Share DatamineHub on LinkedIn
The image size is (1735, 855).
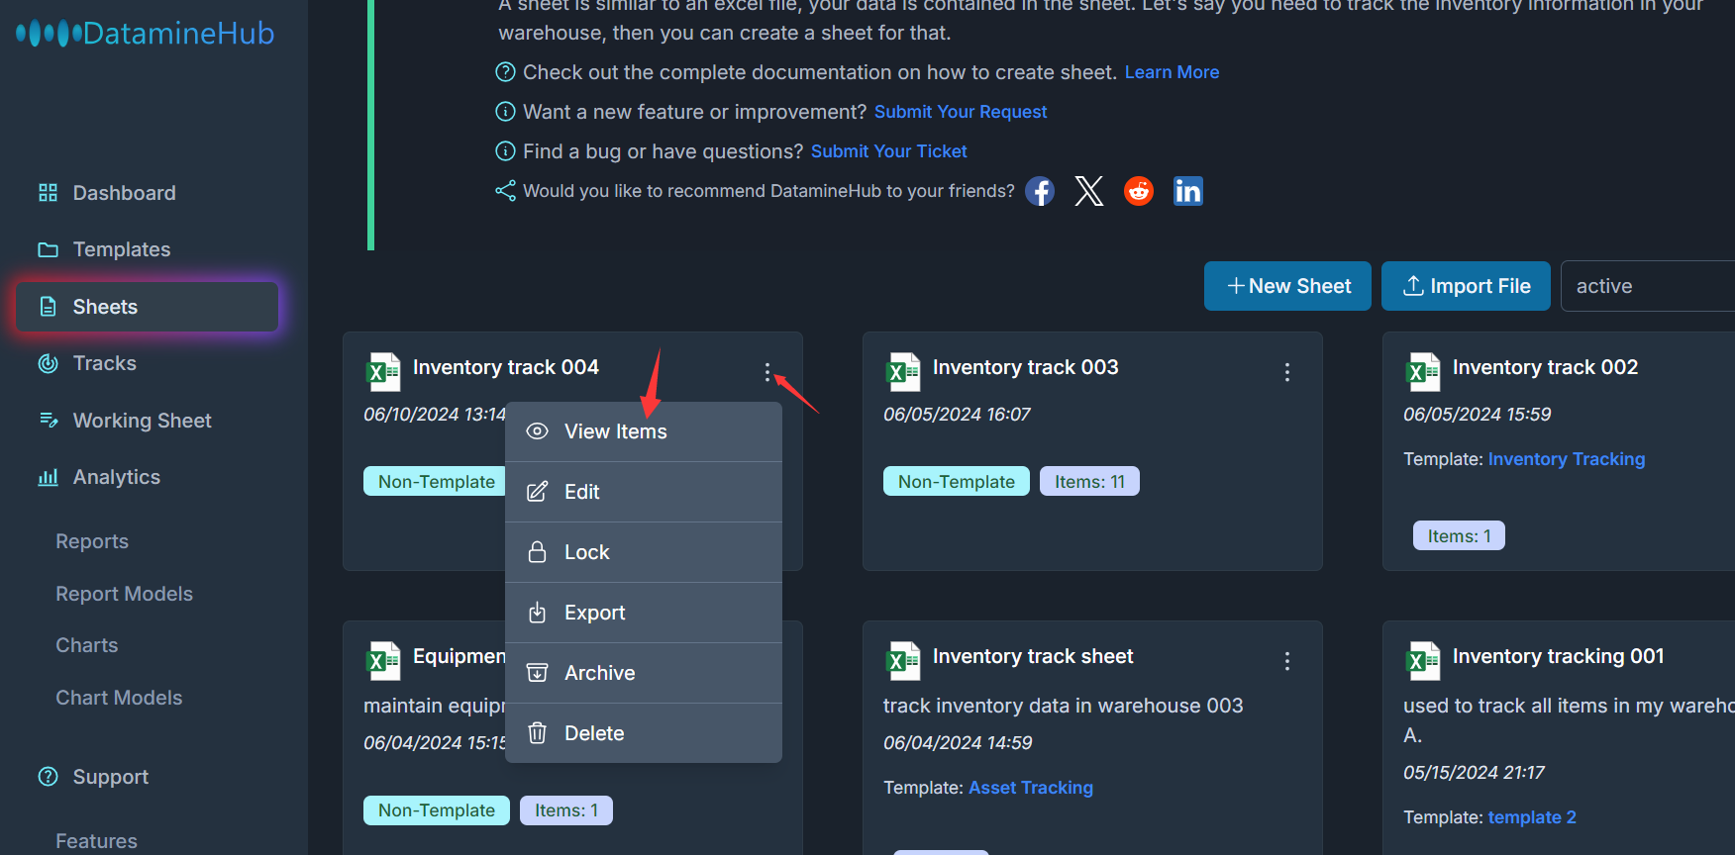click(1188, 191)
